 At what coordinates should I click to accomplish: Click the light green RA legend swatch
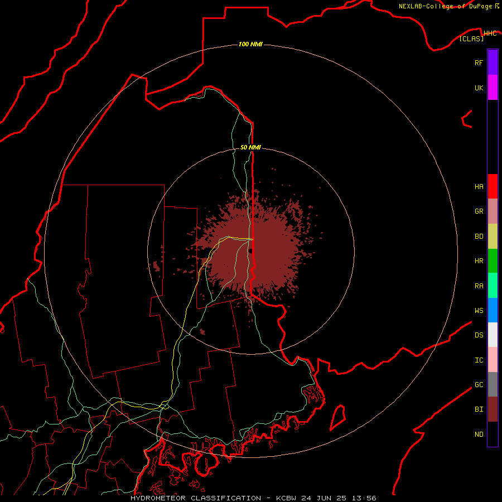tap(493, 286)
